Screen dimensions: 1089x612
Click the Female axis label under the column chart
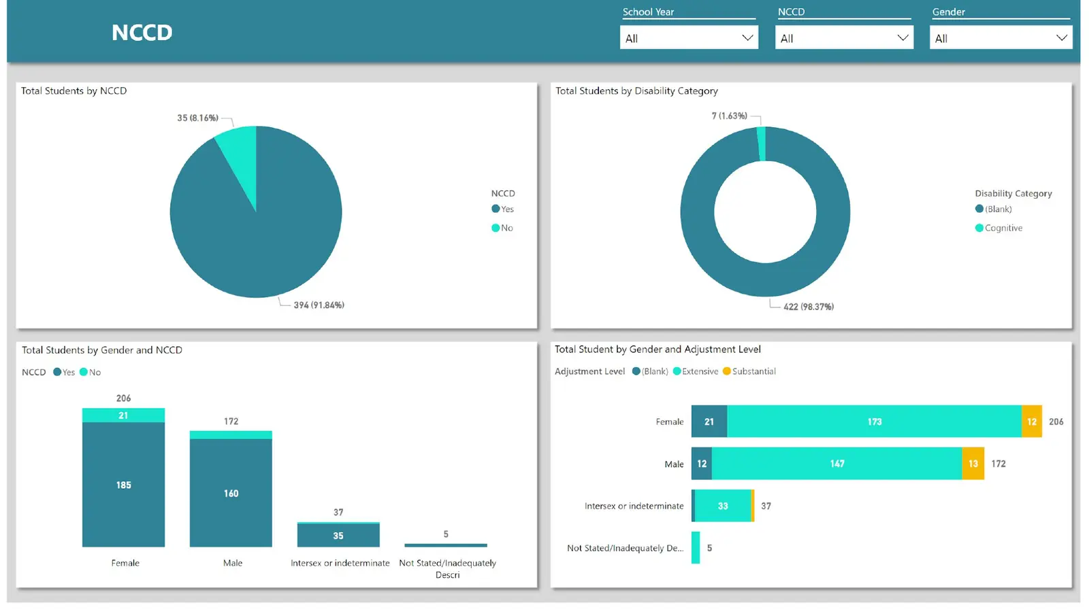coord(125,563)
